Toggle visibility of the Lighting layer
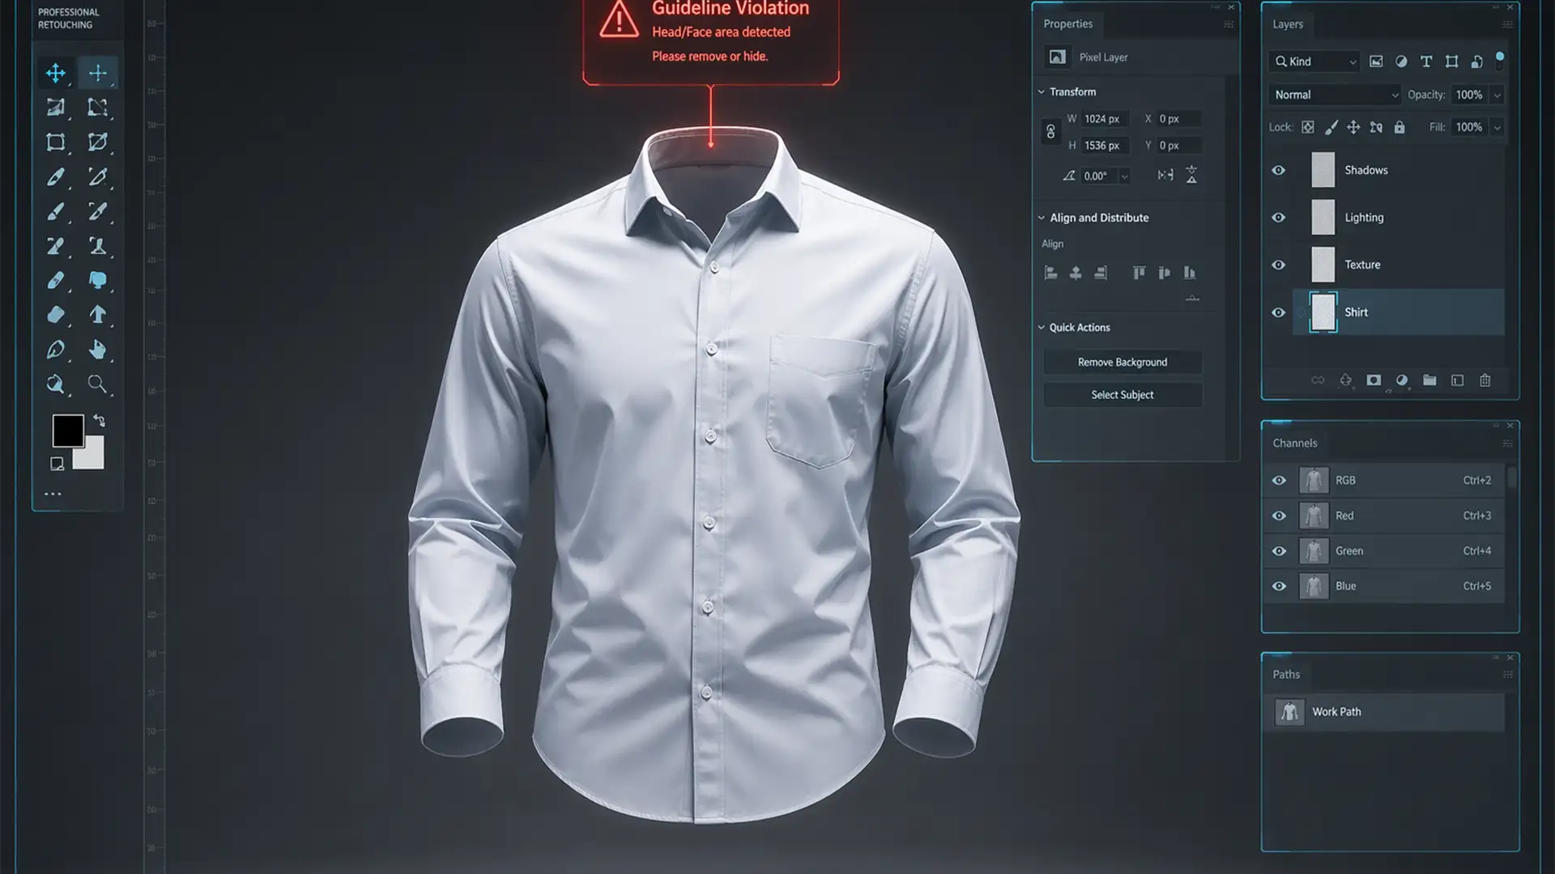Image resolution: width=1555 pixels, height=874 pixels. 1279,217
